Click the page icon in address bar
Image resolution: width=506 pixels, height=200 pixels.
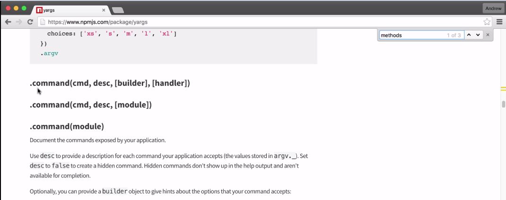[42, 22]
